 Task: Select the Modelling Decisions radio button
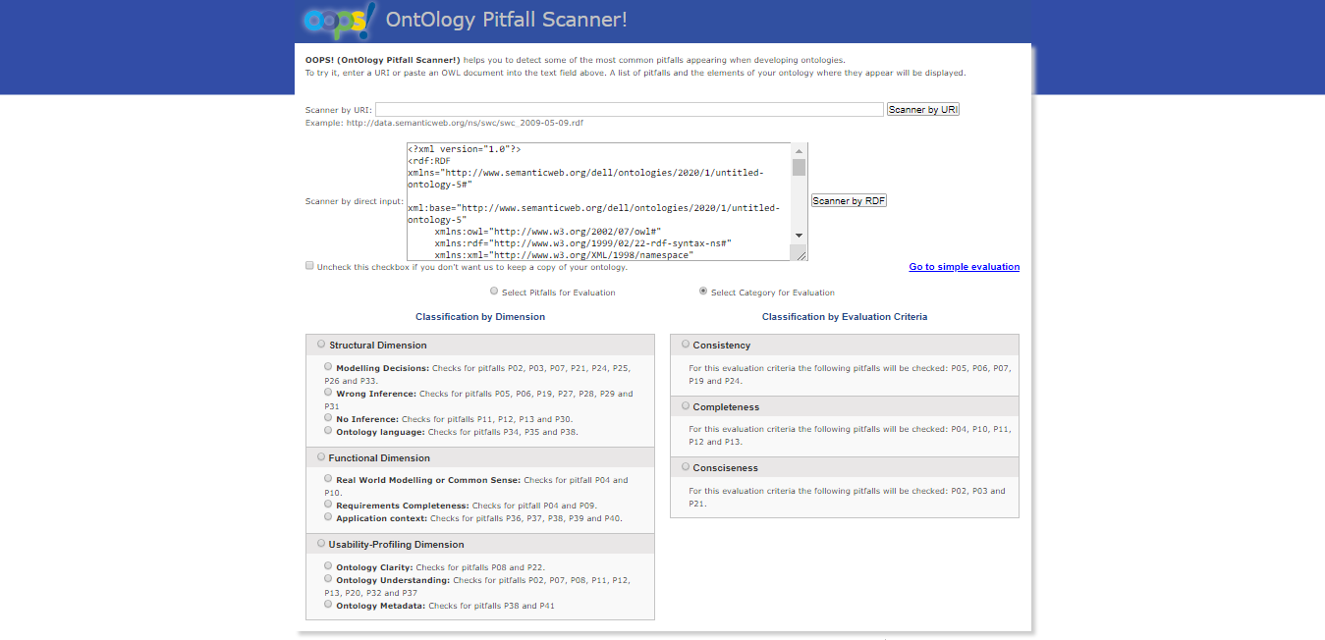pos(328,367)
